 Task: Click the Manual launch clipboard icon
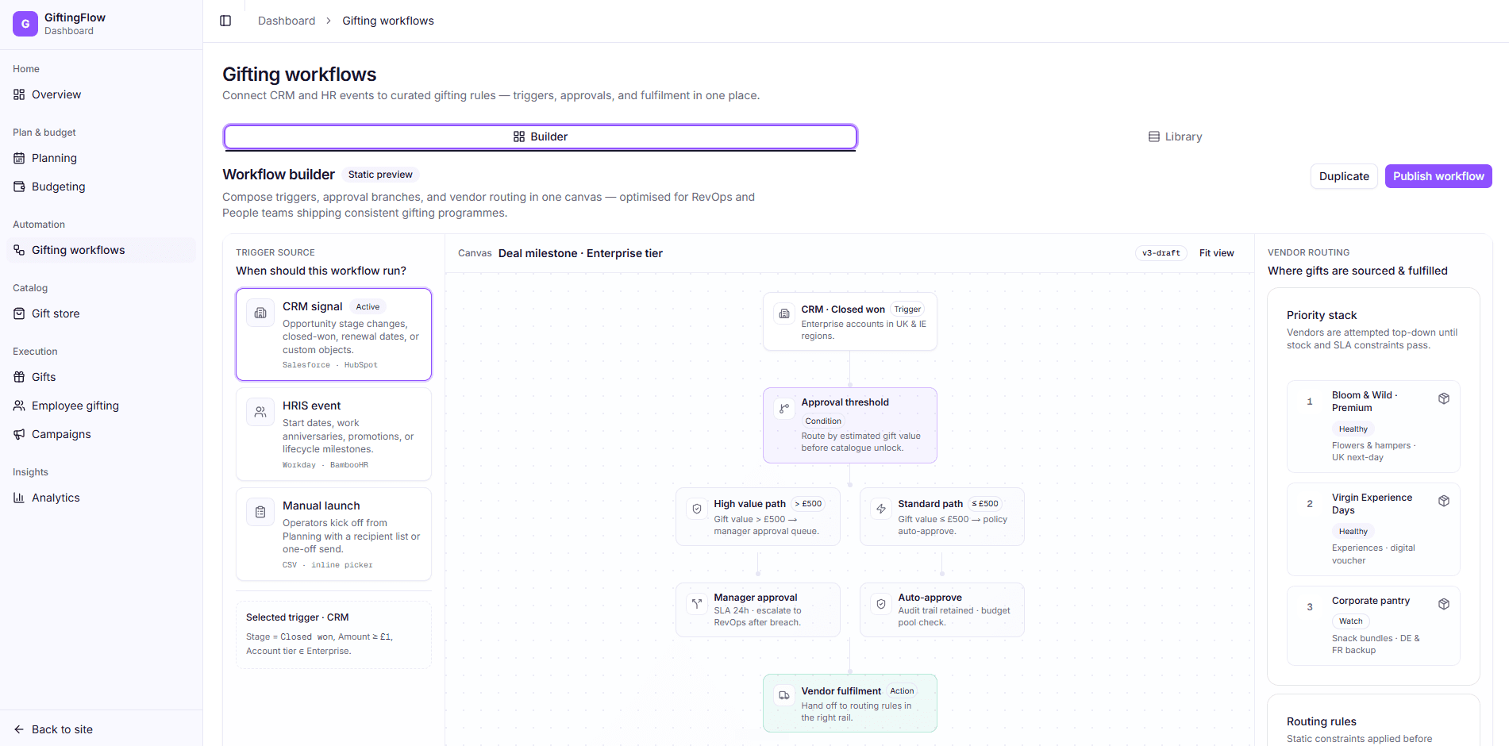pos(260,512)
